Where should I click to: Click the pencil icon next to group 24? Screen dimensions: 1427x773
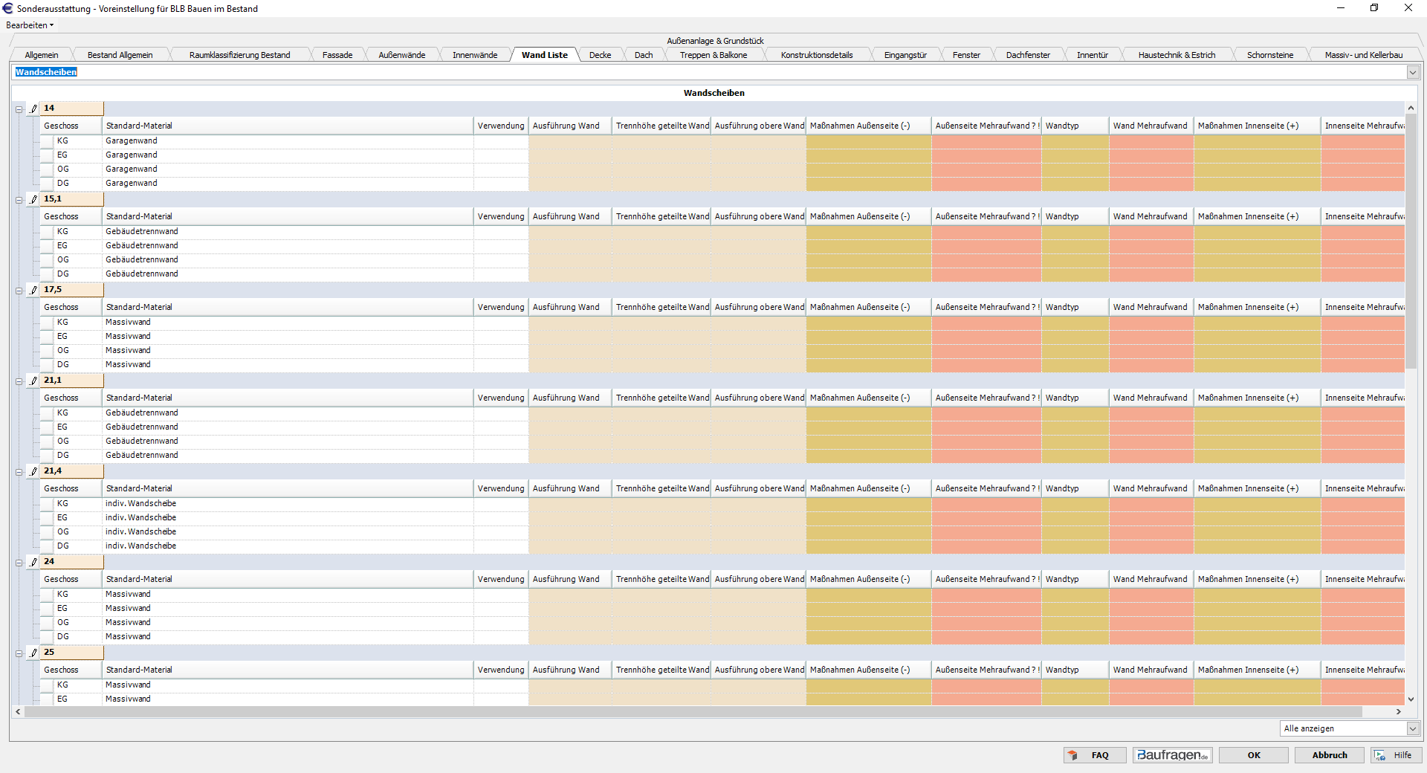click(33, 562)
